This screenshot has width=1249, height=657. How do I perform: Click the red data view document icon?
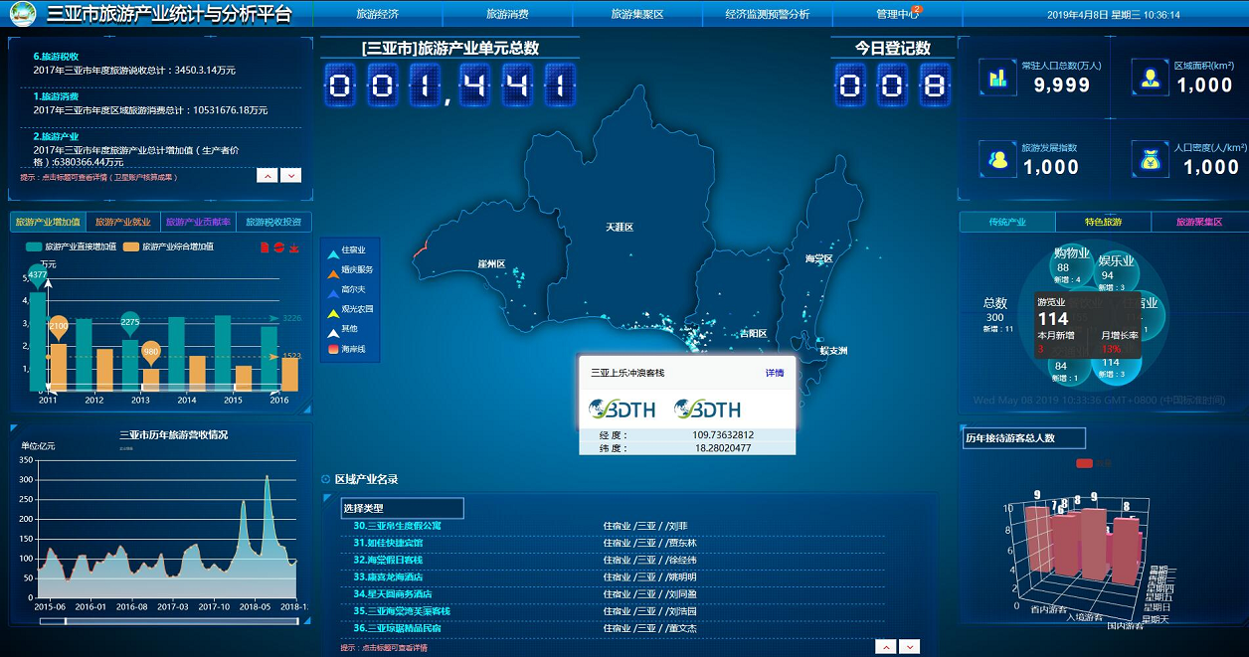point(265,246)
